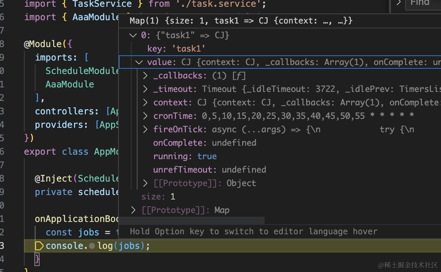The image size is (441, 272).
Task: Expand [[Prototype]]: Object node
Action: [145, 183]
